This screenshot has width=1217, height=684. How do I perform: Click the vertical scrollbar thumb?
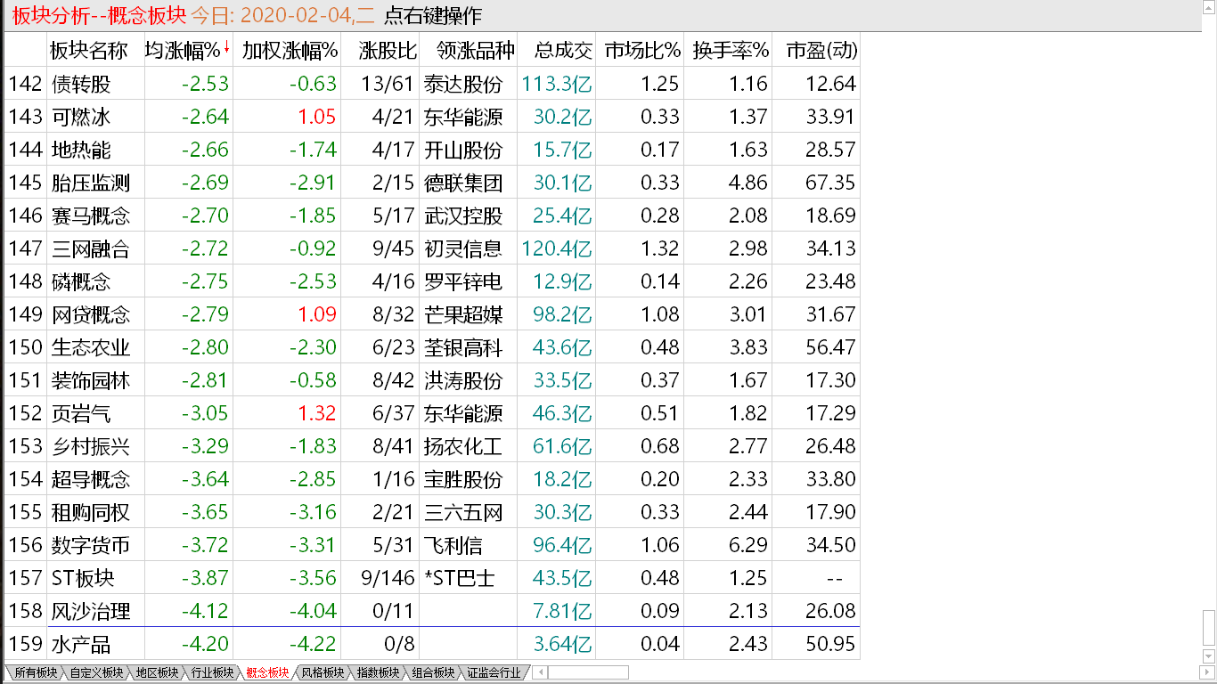coord(1209,629)
